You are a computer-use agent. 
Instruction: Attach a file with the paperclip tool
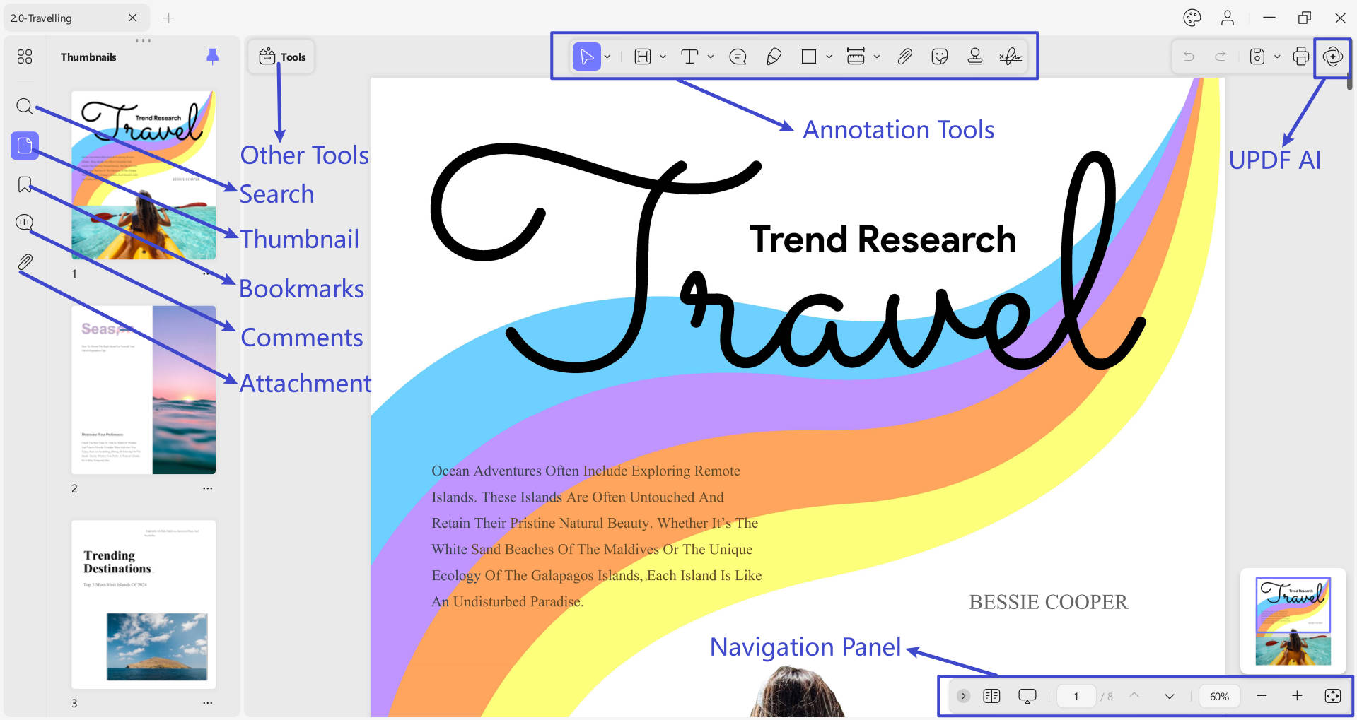pos(904,57)
